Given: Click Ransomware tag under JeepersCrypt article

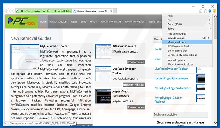Looking at the screenshot, I should pyautogui.click(x=136, y=107).
